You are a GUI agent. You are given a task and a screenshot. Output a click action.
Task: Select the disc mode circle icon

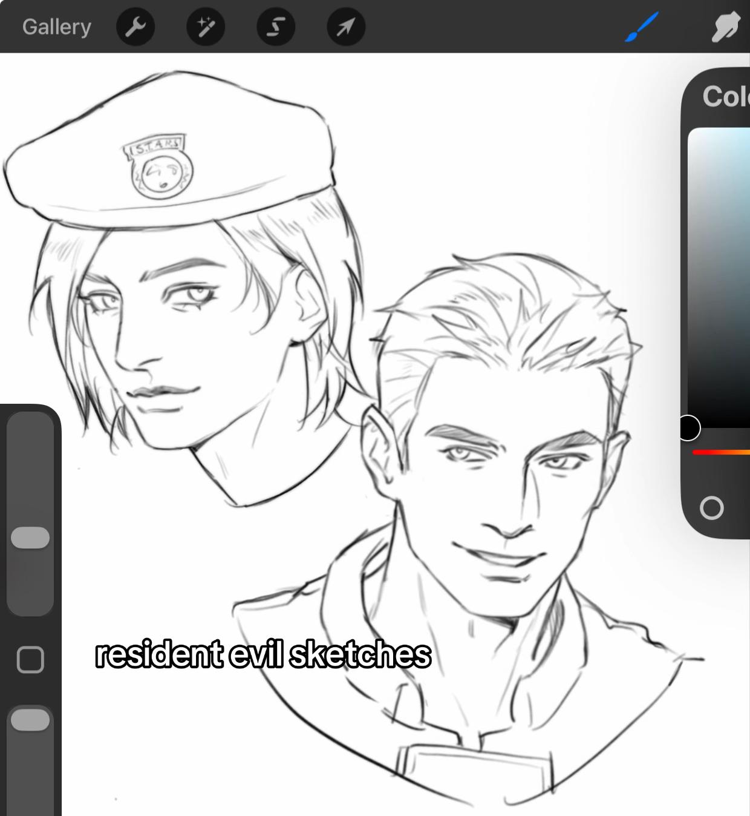tap(711, 508)
